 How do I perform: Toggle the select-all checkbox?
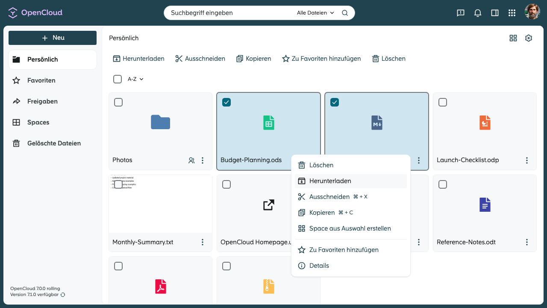coord(118,79)
